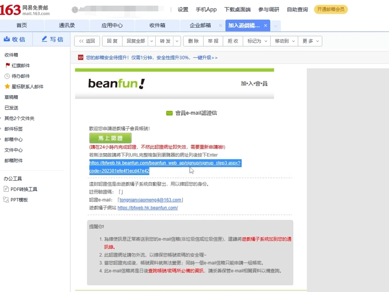This screenshot has height=292, width=389.
Task: Open the PPT templates icon
Action: [6, 200]
